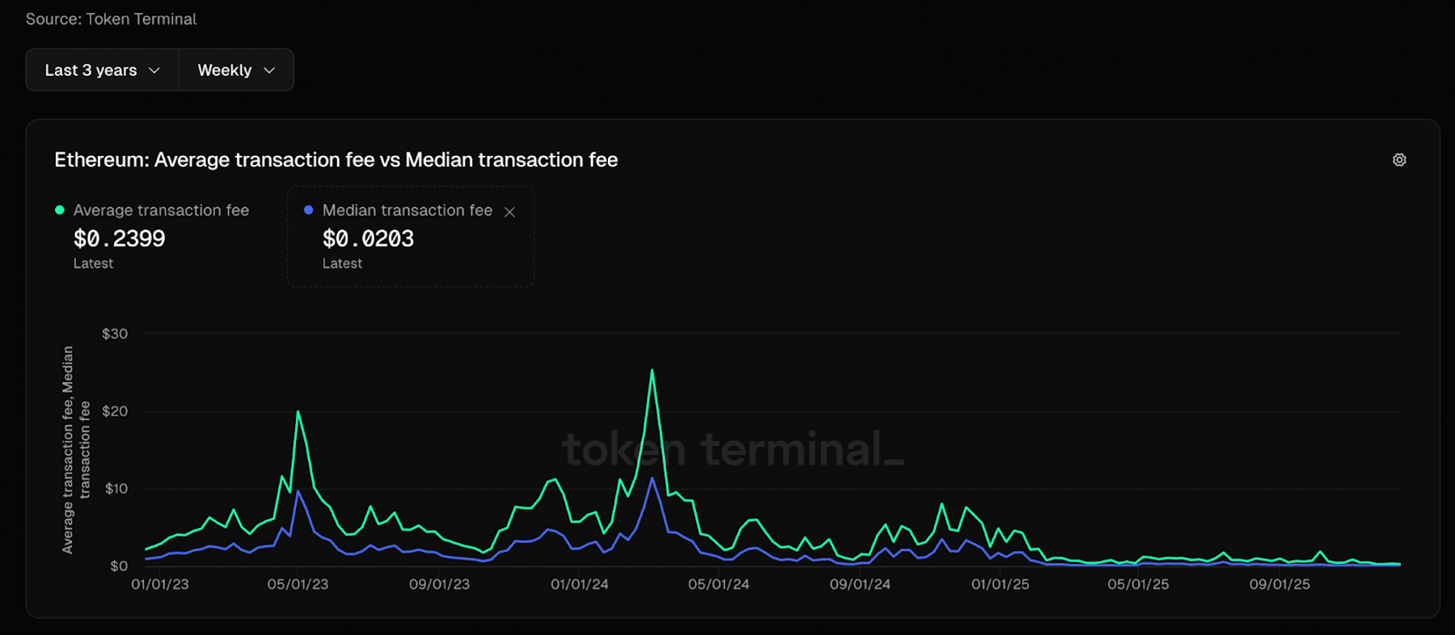1455x635 pixels.
Task: Click the 05/01/23 x-axis date label
Action: point(297,584)
